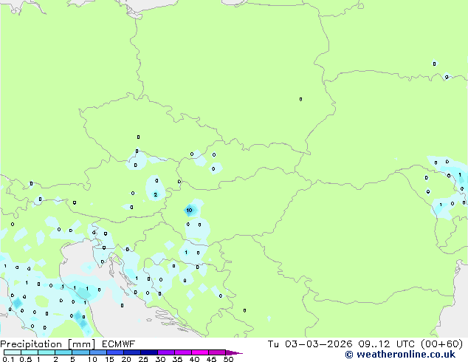The image size is (468, 362).
Task: Pick the dark blue swatch between 25 and 30
Action: [x=148, y=352]
